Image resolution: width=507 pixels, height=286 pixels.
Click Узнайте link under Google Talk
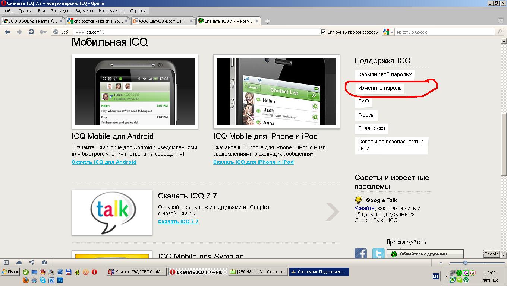[x=365, y=208]
